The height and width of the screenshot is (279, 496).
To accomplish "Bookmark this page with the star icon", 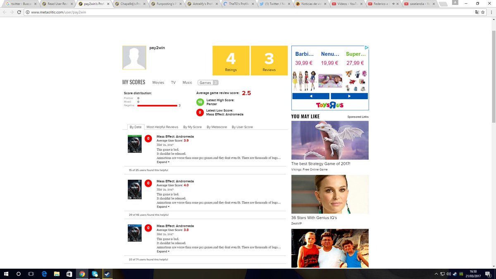I will coord(482,12).
